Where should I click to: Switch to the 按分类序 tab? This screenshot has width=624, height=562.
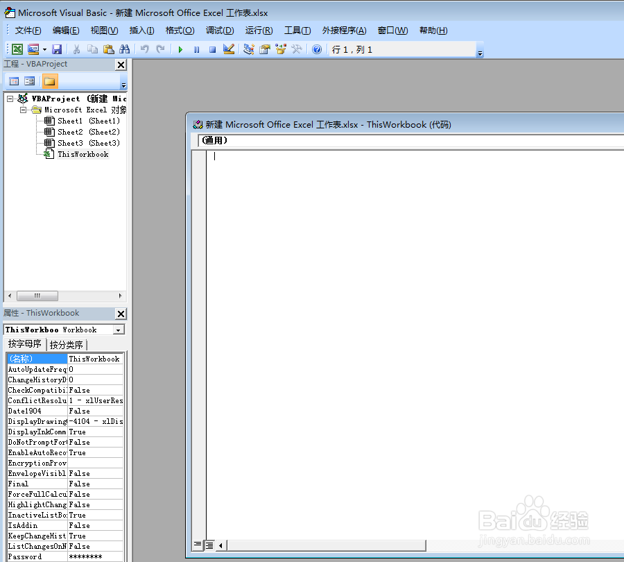(67, 345)
